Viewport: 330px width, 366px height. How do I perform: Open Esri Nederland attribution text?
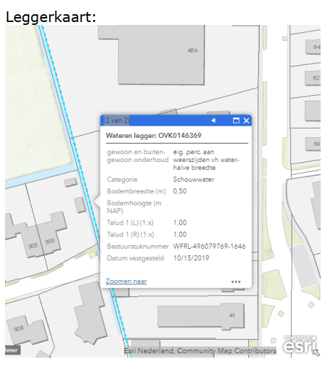(x=200, y=350)
